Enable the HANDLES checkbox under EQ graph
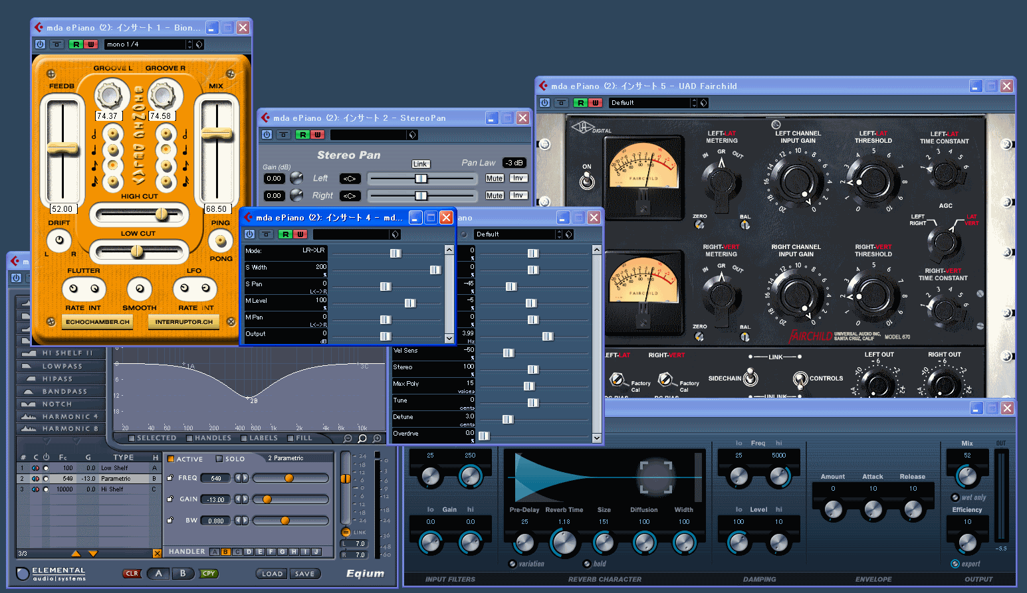Viewport: 1027px width, 593px height. [x=189, y=438]
